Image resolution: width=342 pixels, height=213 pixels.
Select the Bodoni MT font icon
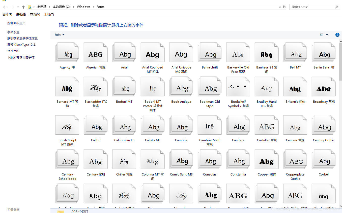pyautogui.click(x=124, y=87)
